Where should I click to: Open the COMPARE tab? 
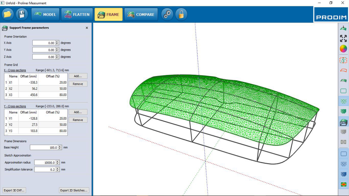coord(141,14)
